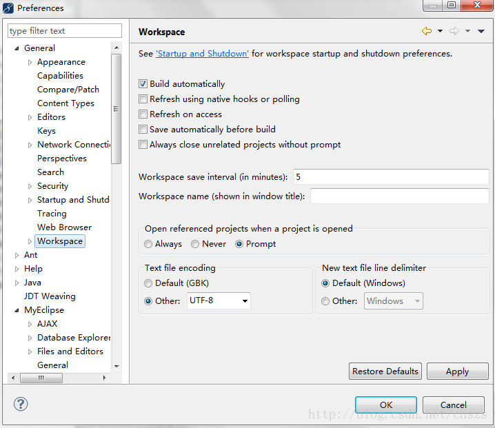Image resolution: width=495 pixels, height=428 pixels.
Task: Expand the Java tree node
Action: [17, 283]
